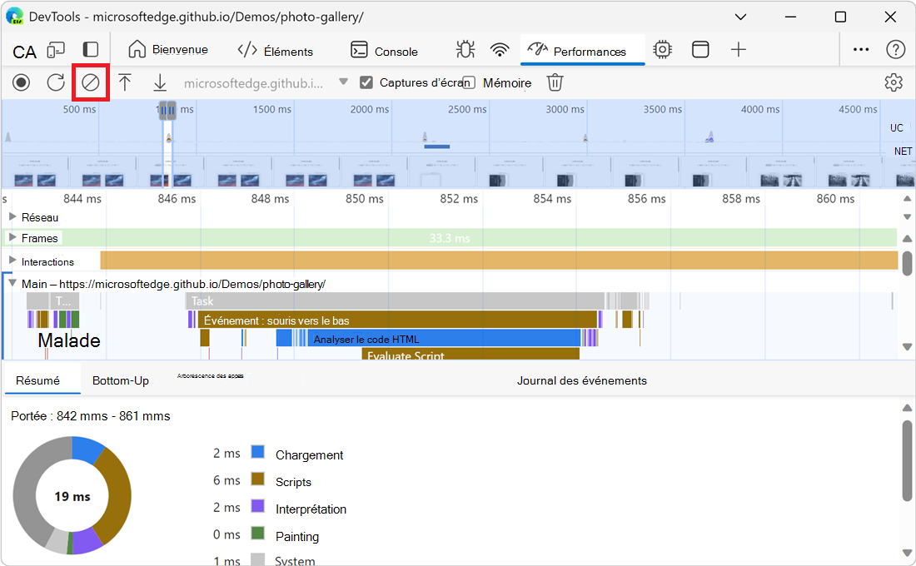Click the purple Interprétation color swatch
916x566 pixels.
257,506
